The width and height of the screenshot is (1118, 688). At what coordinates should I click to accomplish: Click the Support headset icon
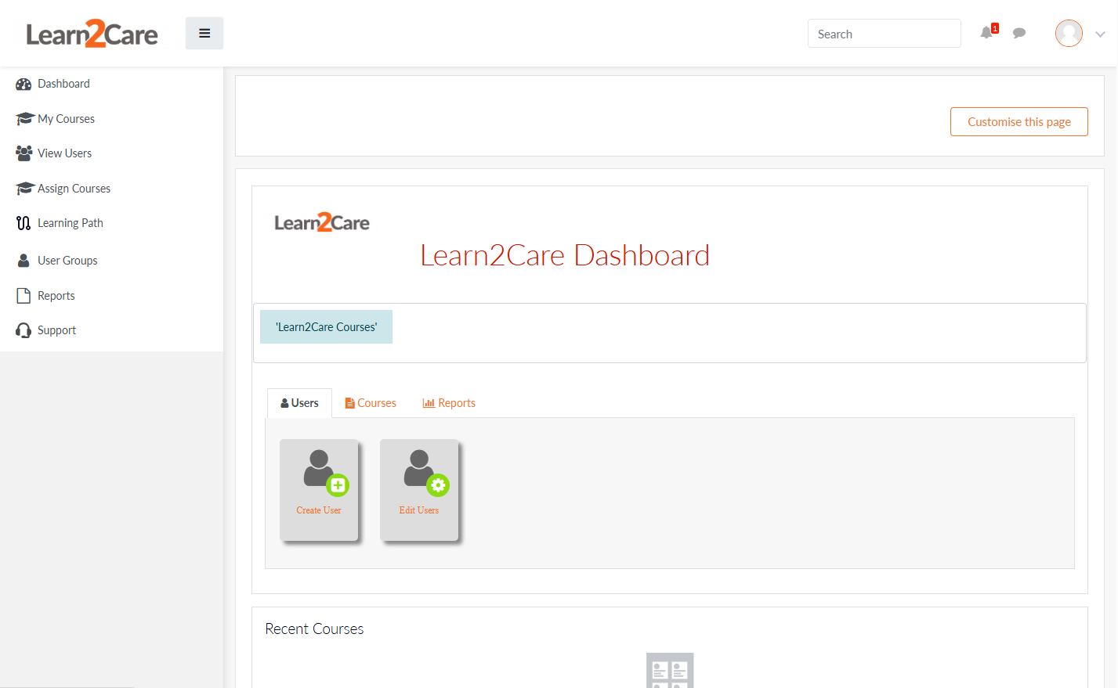click(x=24, y=330)
